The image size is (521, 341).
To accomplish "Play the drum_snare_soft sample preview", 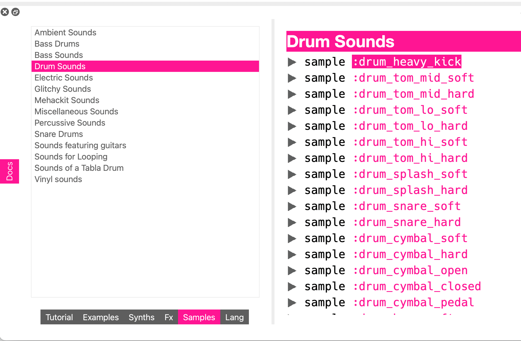I will (292, 206).
